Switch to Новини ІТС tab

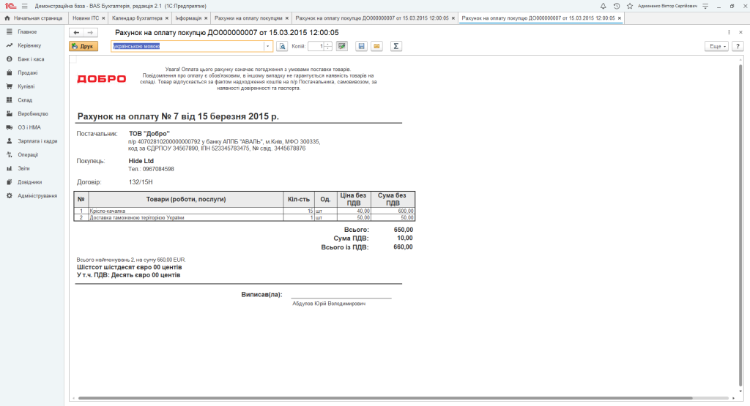[86, 18]
